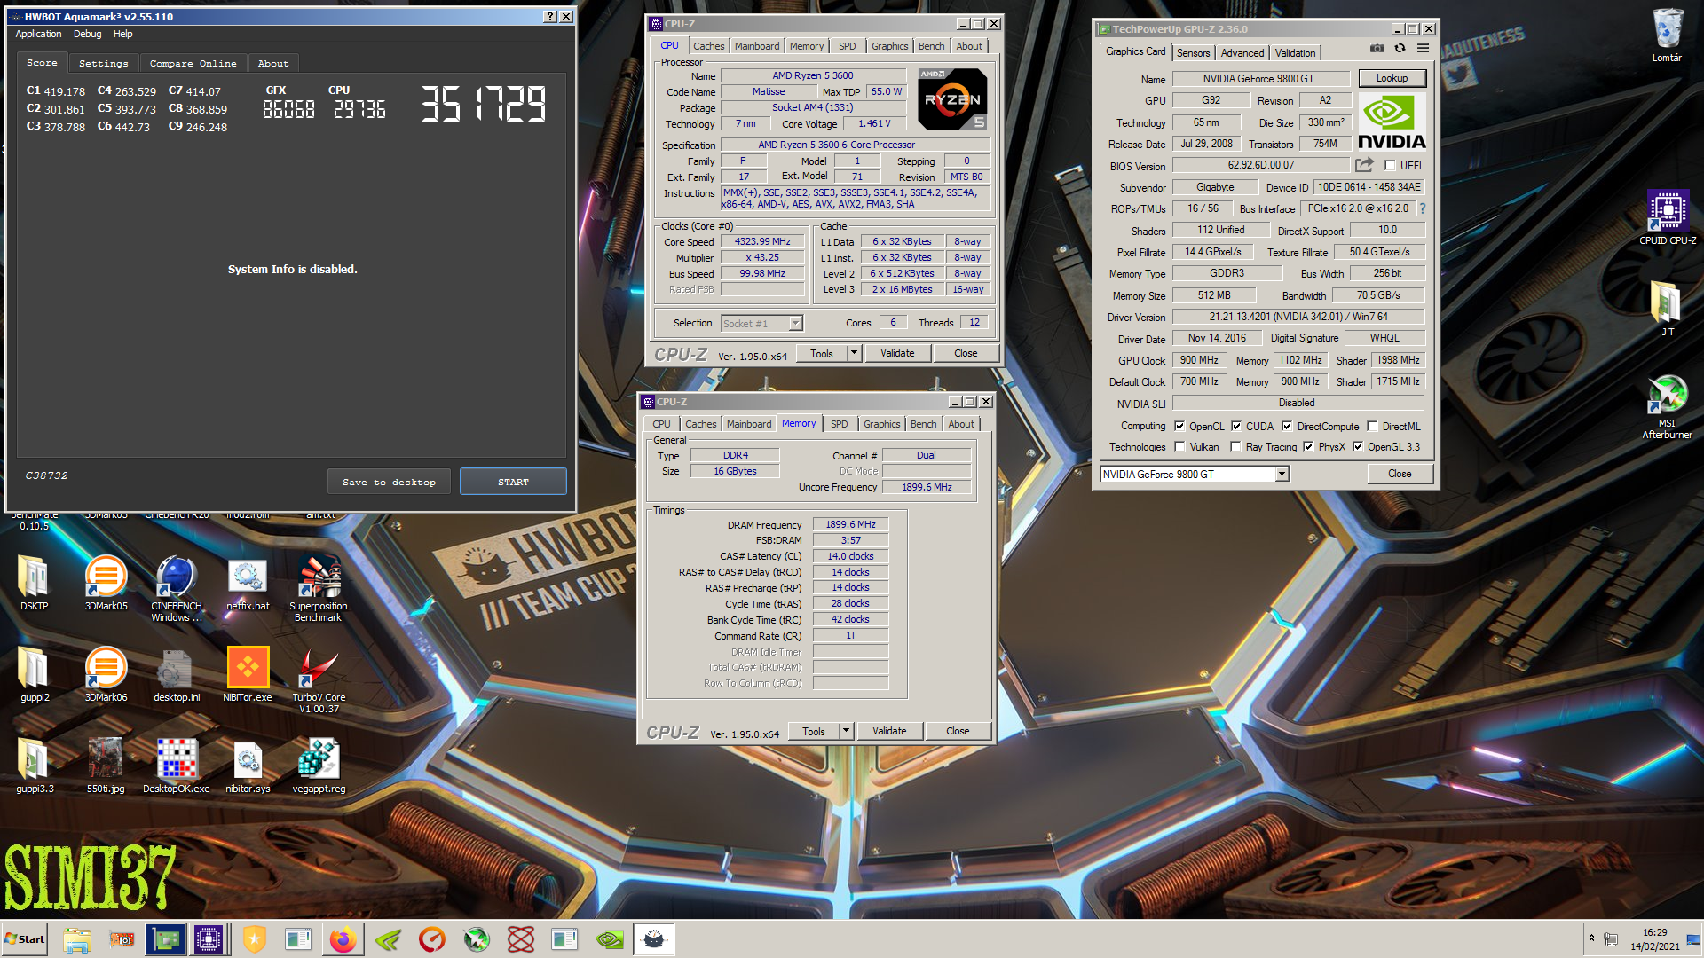Click START button in Aquamark
The height and width of the screenshot is (958, 1704).
[513, 482]
